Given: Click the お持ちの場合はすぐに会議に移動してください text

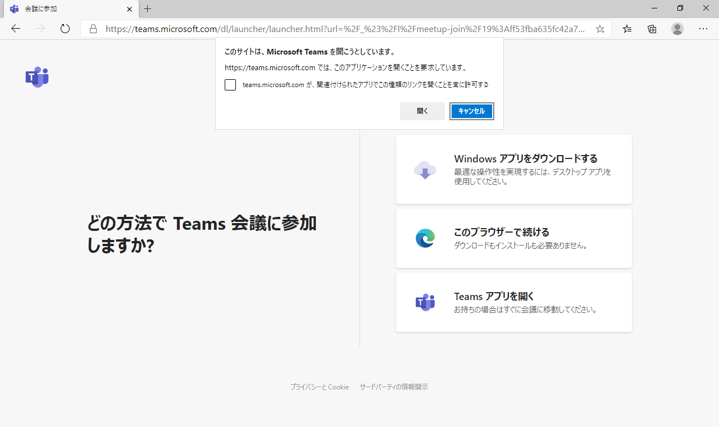Looking at the screenshot, I should pos(526,310).
